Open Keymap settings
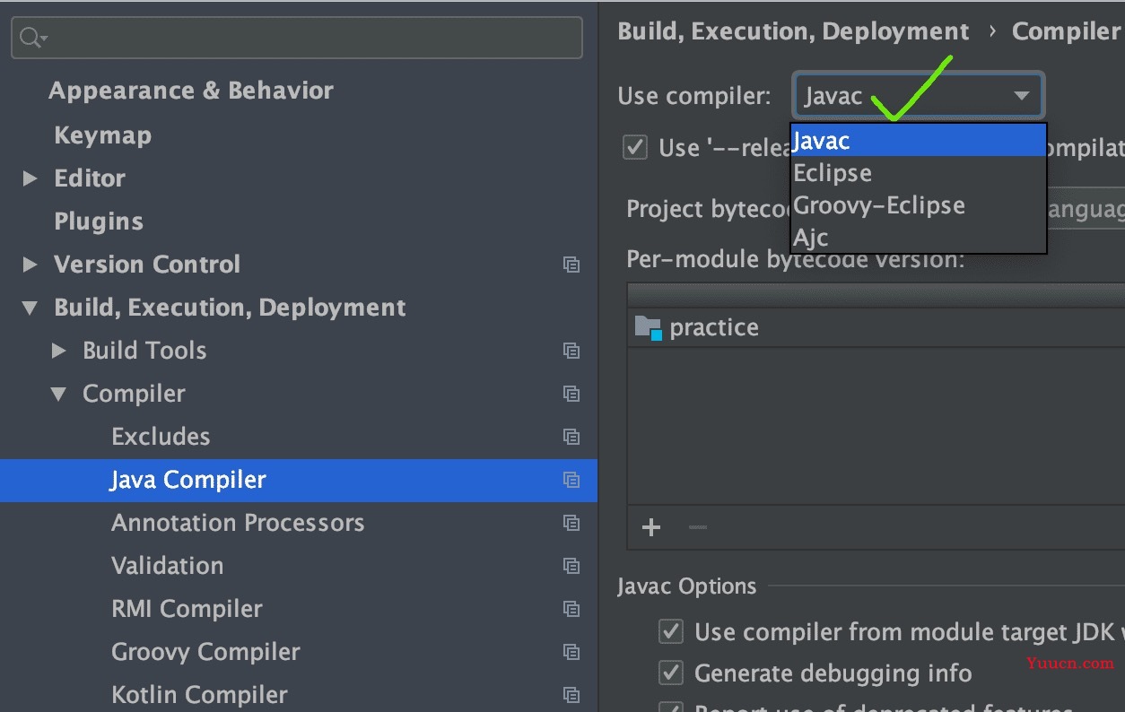 pyautogui.click(x=102, y=135)
